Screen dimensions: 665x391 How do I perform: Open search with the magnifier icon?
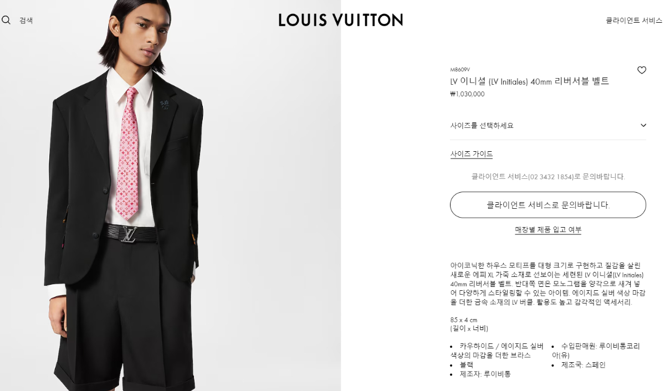[6, 20]
